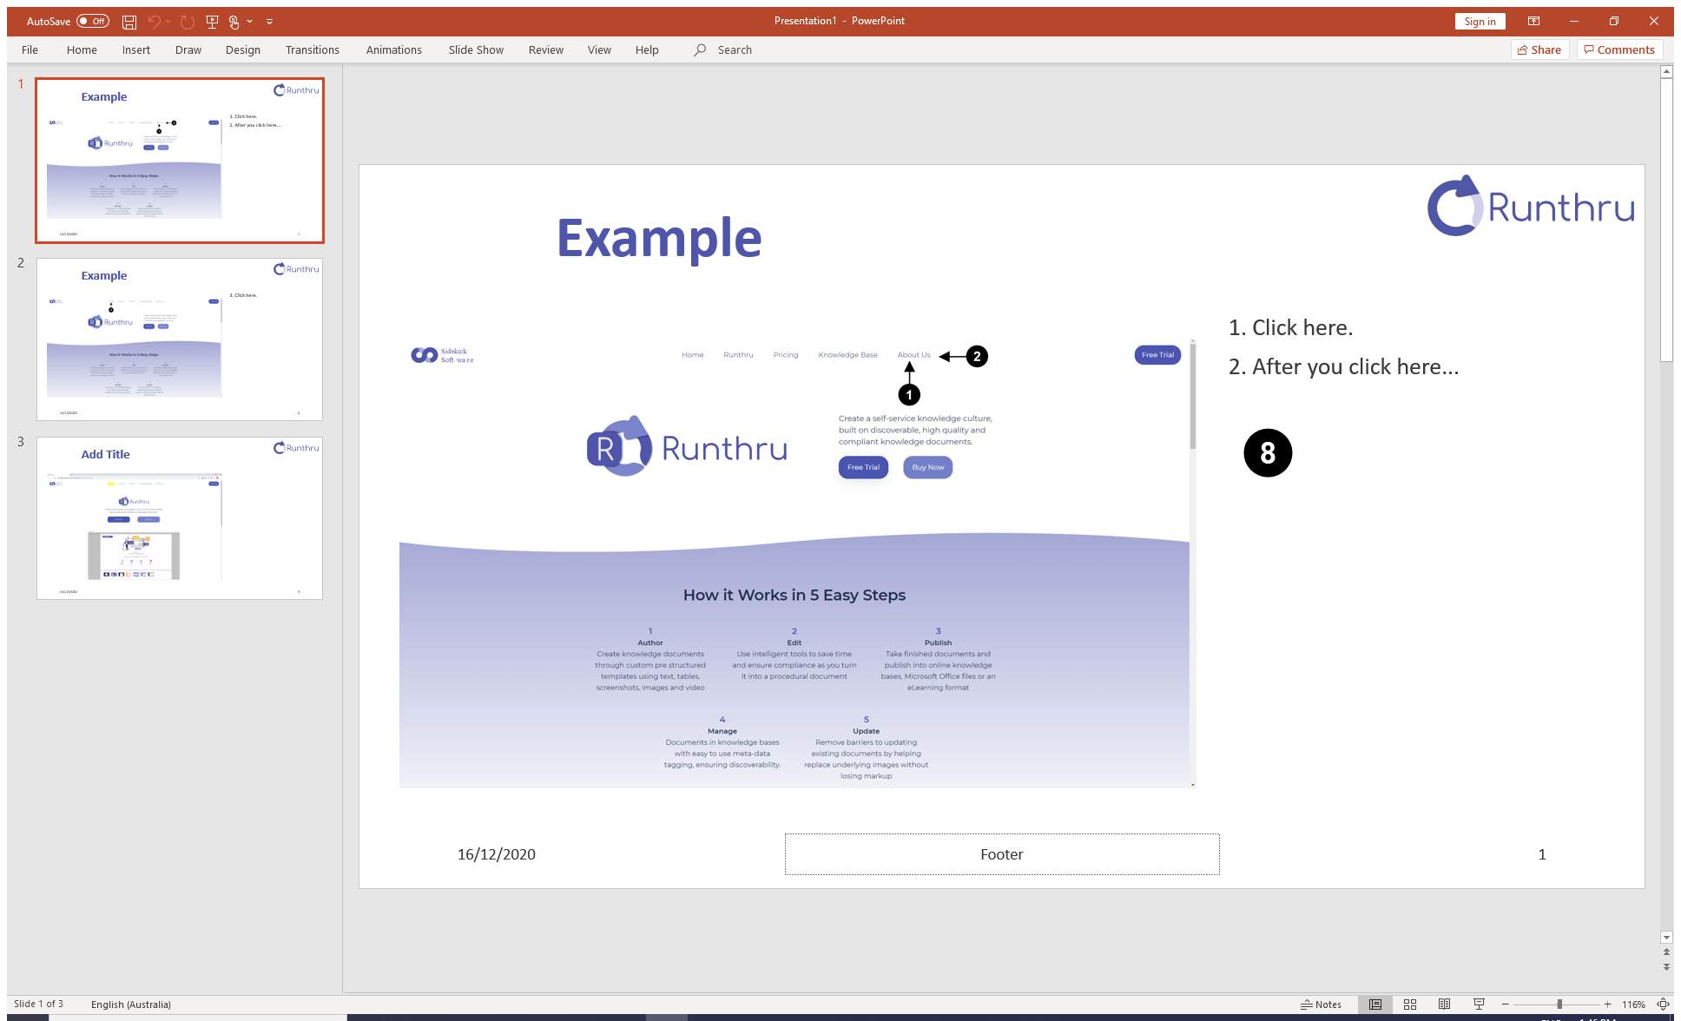Switch to the Home tab
The width and height of the screenshot is (1681, 1021).
point(82,49)
